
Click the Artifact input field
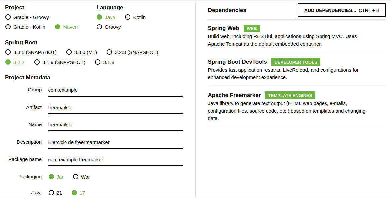[115, 108]
